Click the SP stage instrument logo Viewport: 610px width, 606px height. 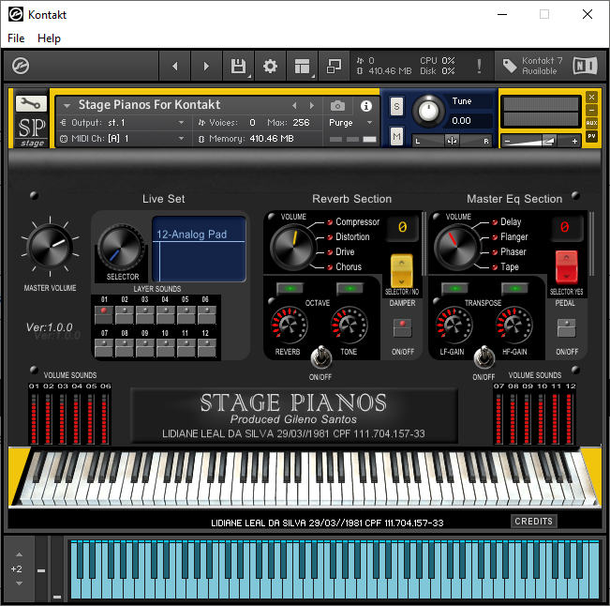pos(32,130)
